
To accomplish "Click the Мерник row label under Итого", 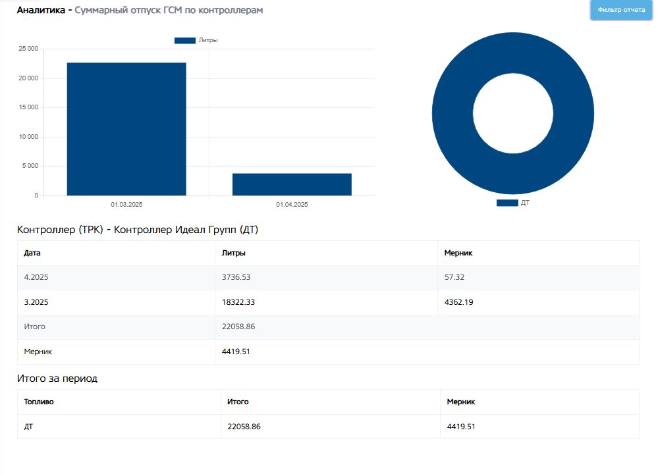I will click(x=38, y=352).
